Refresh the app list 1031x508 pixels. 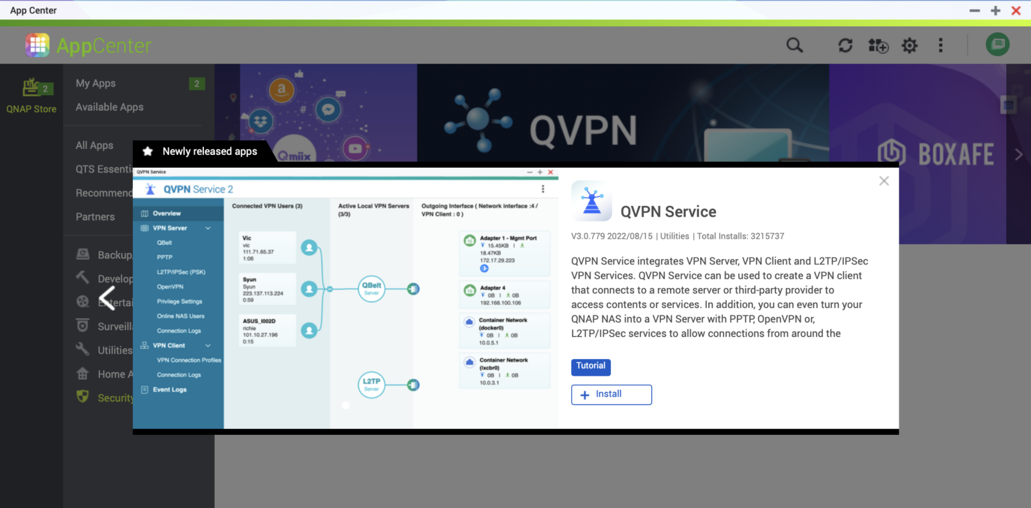[845, 45]
